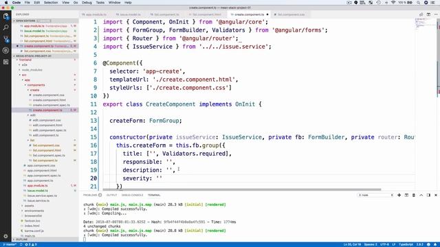Collapse the frontend folder

point(25,60)
